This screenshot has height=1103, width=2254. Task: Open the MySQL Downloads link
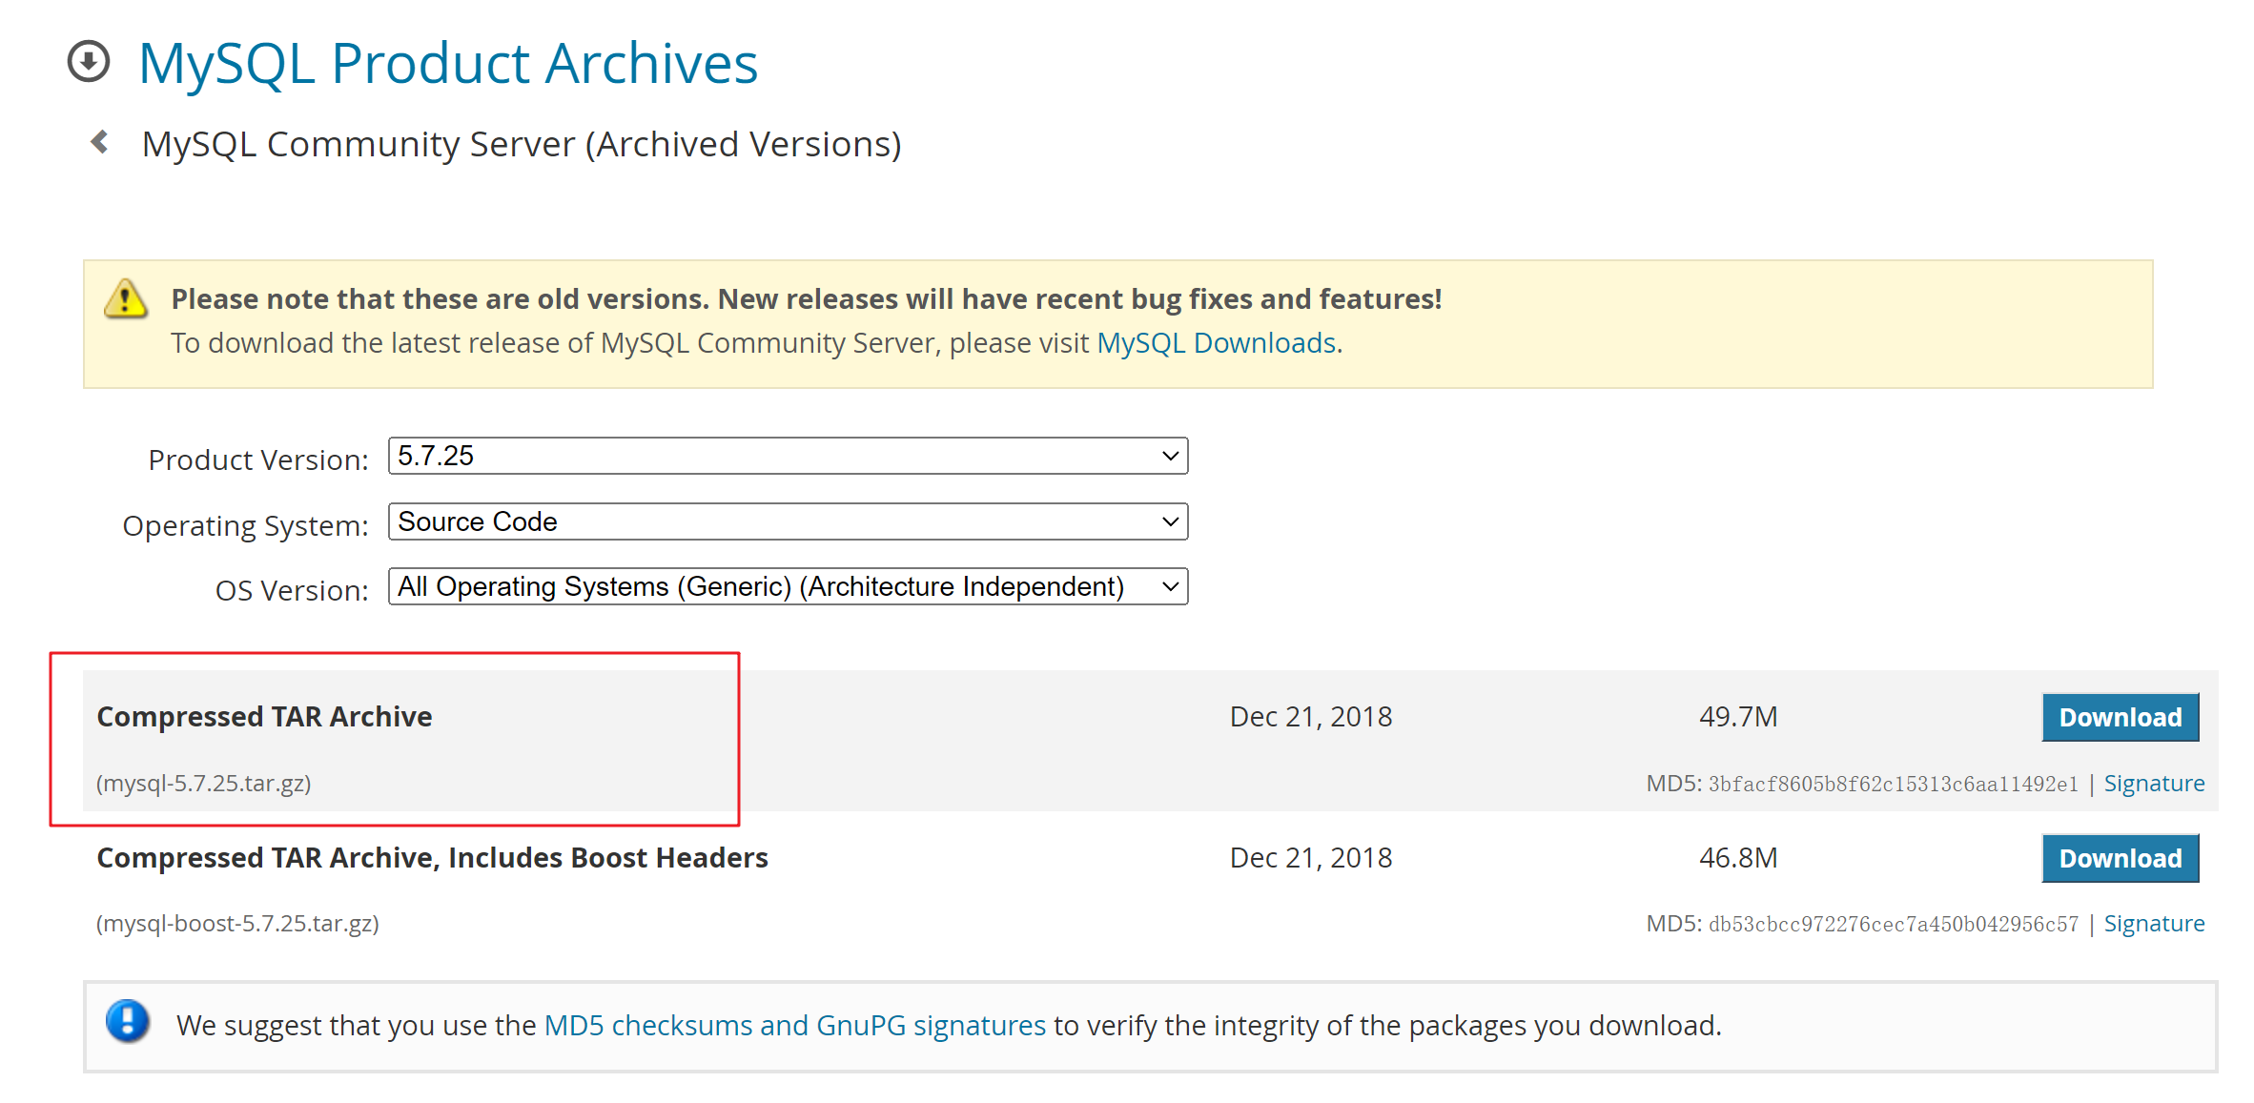(x=1216, y=343)
